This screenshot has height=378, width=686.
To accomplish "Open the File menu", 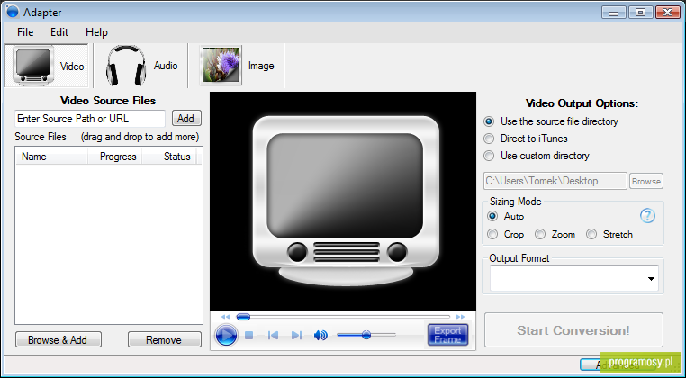I will 25,32.
